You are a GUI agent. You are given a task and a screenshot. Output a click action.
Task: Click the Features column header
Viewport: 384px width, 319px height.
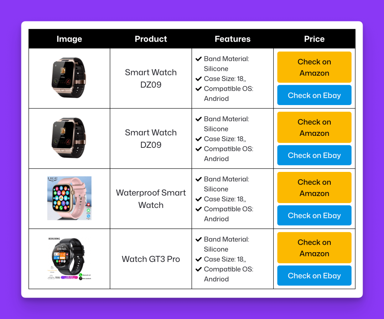click(x=232, y=39)
